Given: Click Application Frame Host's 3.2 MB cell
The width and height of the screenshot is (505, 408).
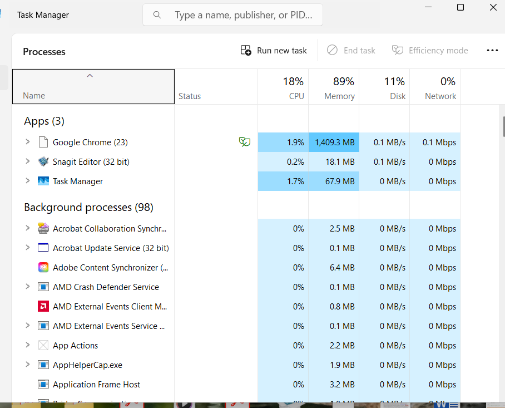Looking at the screenshot, I should click(334, 385).
